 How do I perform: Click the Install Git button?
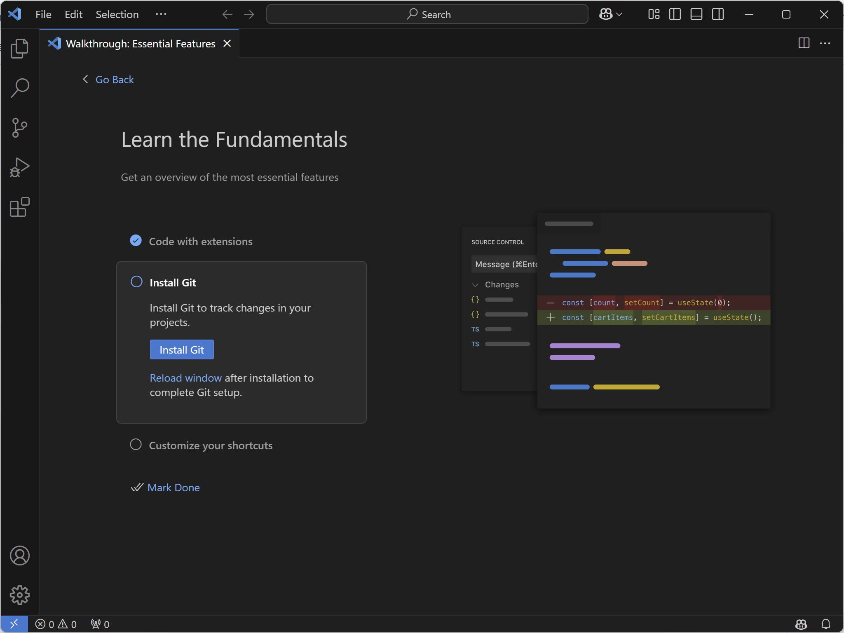click(x=182, y=349)
